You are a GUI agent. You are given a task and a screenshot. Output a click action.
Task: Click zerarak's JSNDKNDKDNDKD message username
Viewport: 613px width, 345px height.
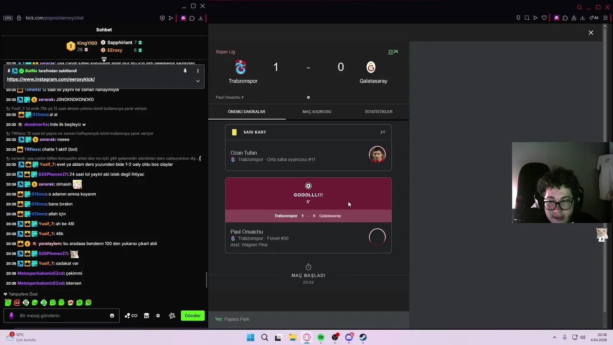coord(46,100)
